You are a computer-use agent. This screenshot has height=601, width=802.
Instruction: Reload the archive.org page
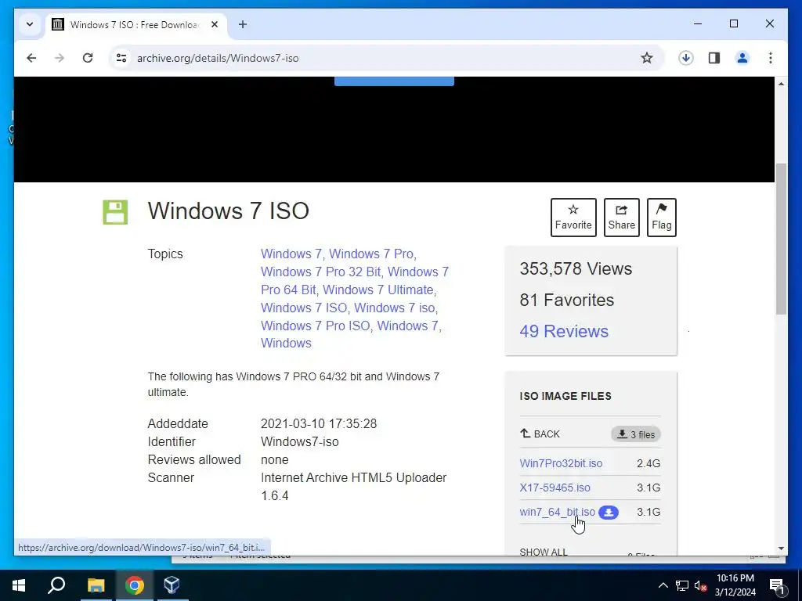pos(88,58)
